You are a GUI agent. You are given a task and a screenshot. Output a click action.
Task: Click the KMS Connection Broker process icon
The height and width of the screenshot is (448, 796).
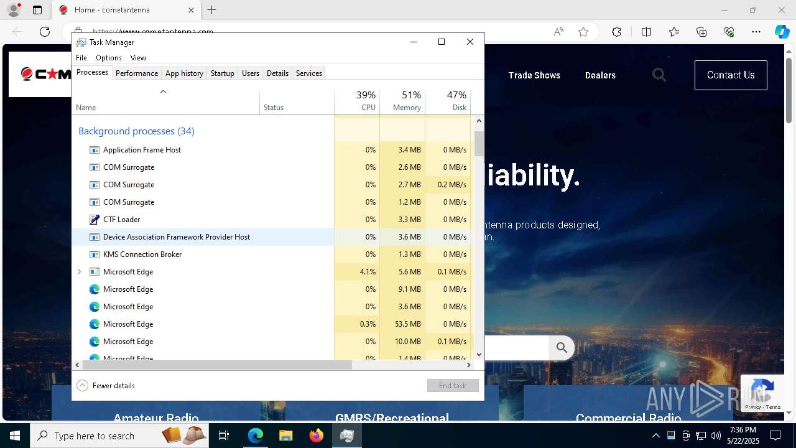(95, 254)
